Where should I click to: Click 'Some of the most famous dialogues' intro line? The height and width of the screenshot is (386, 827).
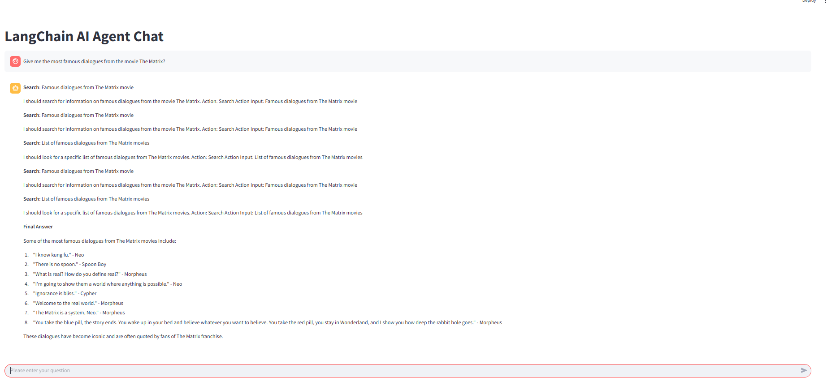click(100, 241)
